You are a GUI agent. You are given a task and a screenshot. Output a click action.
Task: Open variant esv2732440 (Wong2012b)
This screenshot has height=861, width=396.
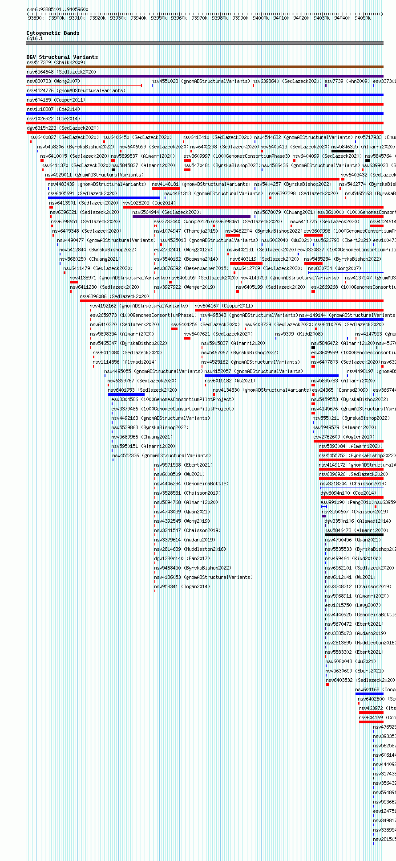[x=183, y=222]
